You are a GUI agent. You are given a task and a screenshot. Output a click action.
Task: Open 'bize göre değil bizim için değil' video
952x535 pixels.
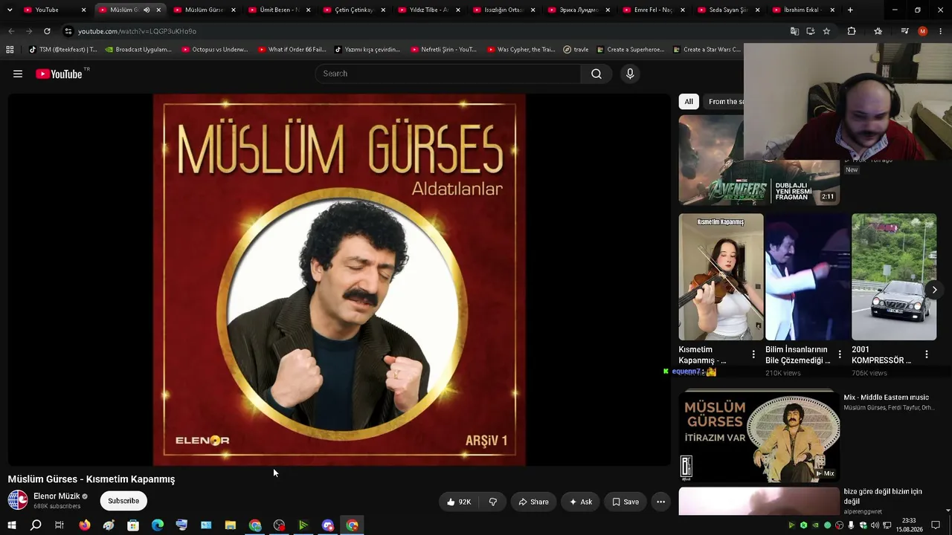click(x=883, y=496)
